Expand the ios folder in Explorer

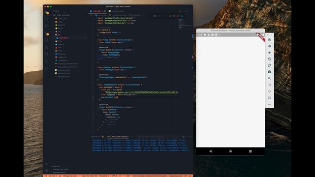[x=60, y=31]
